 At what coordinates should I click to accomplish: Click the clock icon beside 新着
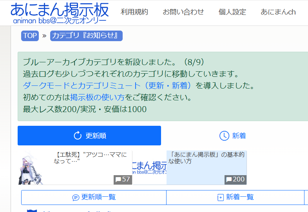coord(224,136)
